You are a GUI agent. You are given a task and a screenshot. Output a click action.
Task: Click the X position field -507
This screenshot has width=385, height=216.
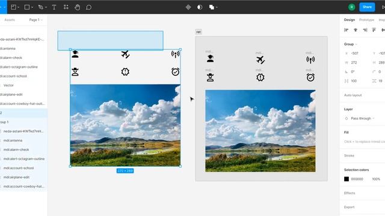click(354, 53)
